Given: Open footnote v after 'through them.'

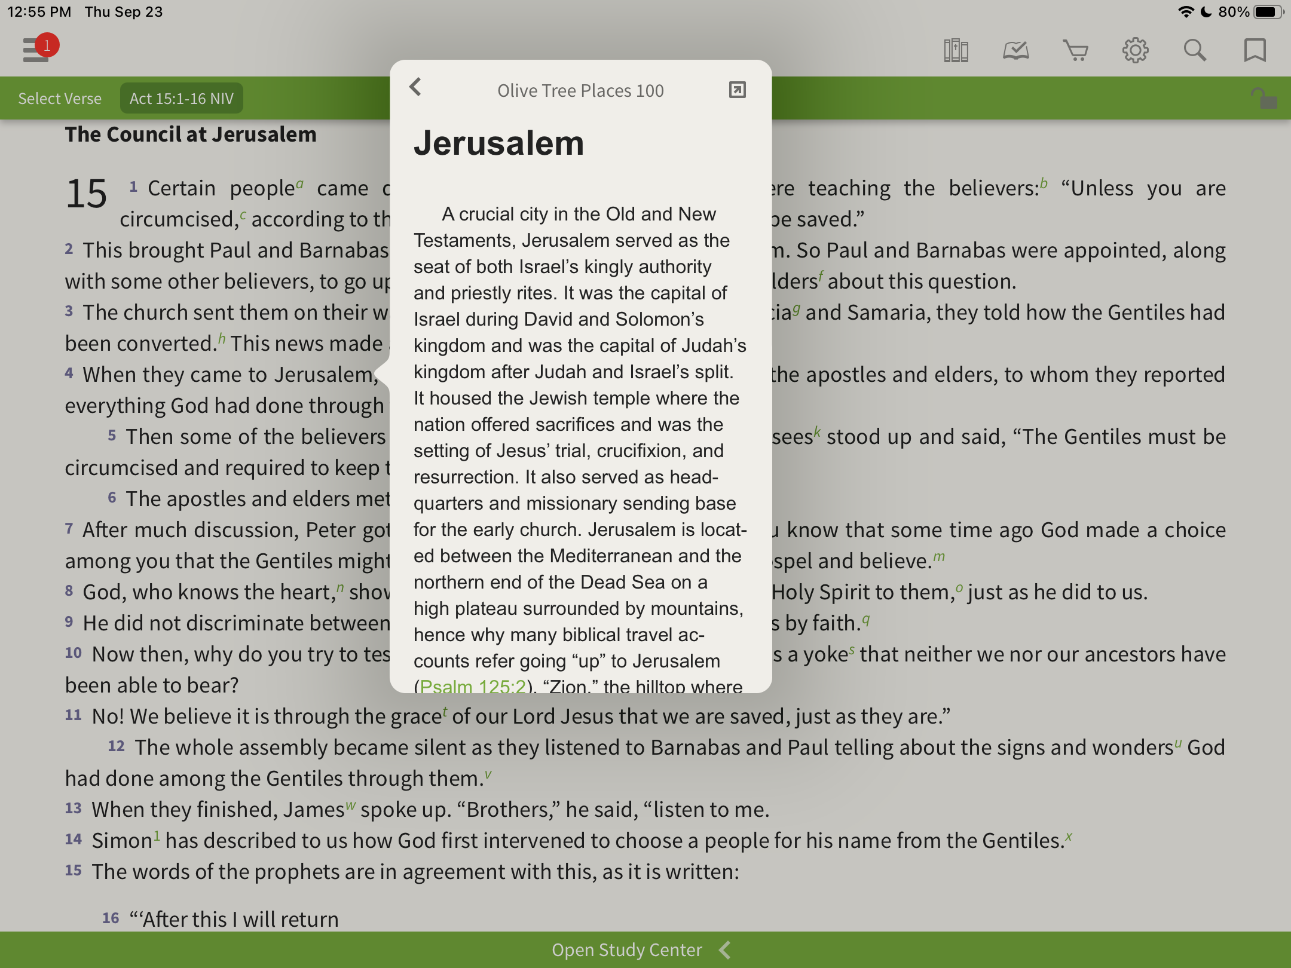Looking at the screenshot, I should pyautogui.click(x=488, y=774).
